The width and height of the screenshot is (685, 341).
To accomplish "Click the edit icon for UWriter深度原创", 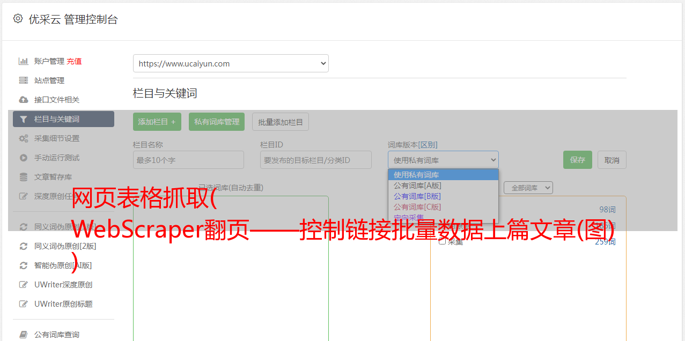I will (x=23, y=285).
